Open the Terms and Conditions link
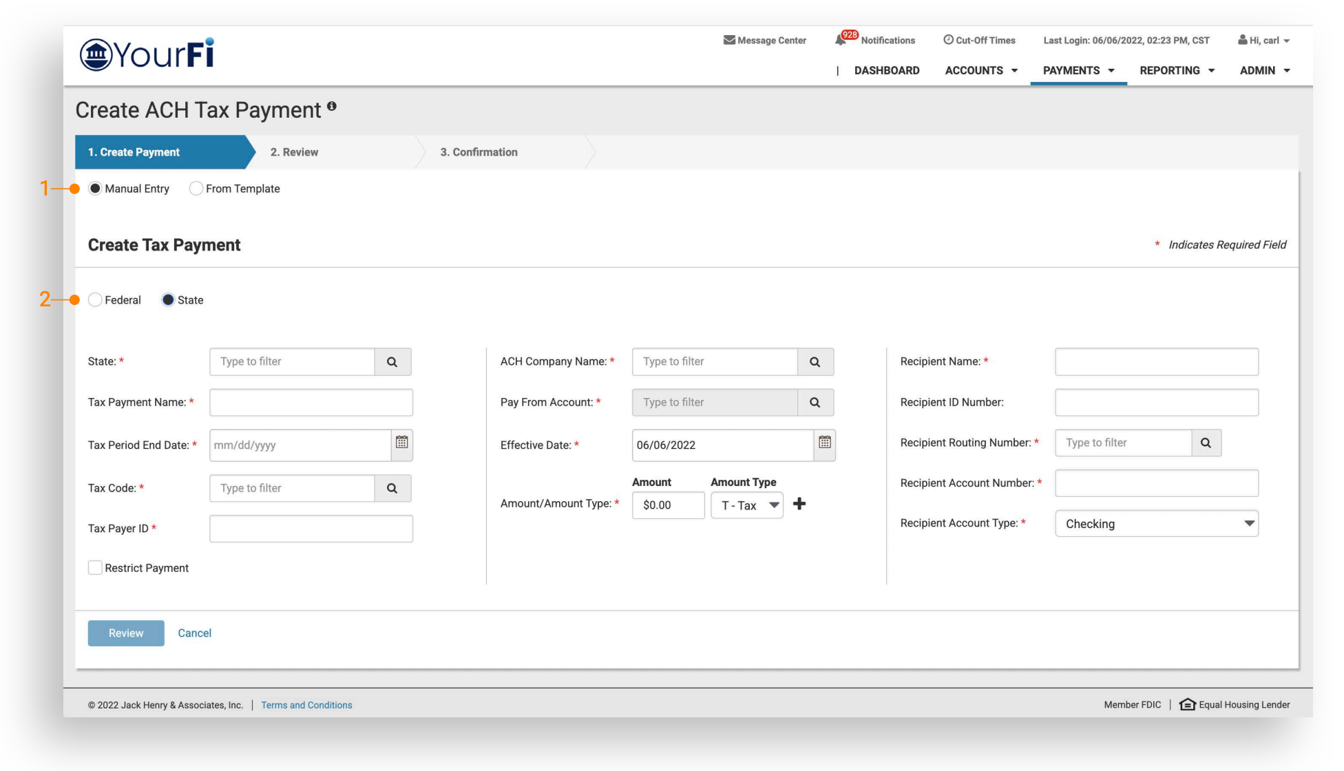This screenshot has height=771, width=1344. tap(306, 705)
